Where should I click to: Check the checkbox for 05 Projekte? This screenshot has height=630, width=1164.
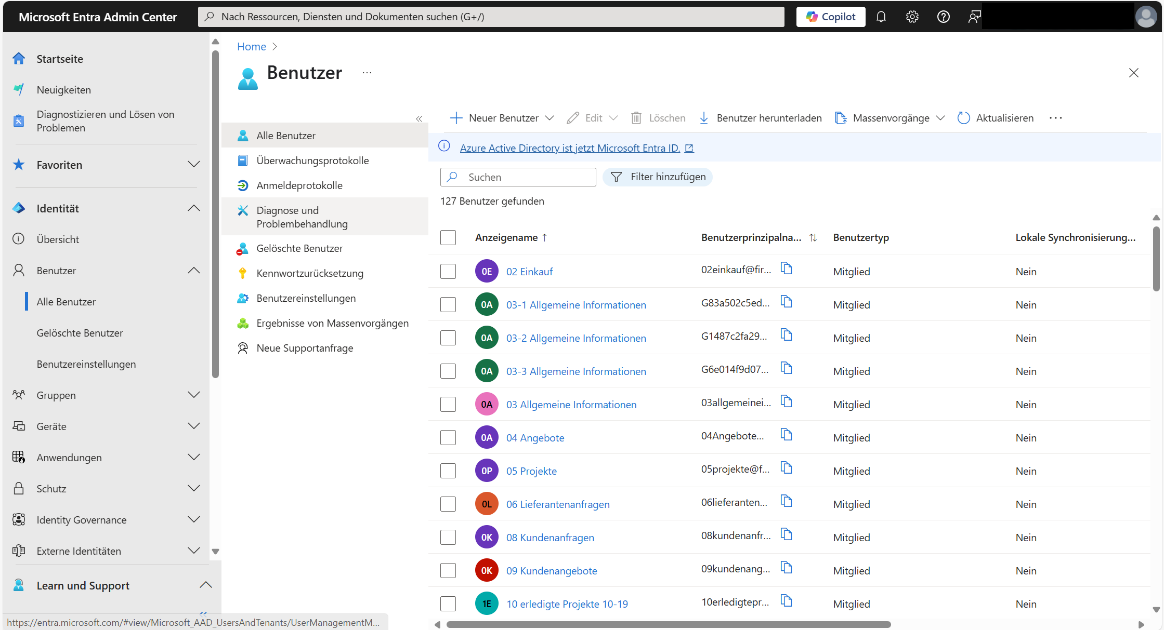448,471
